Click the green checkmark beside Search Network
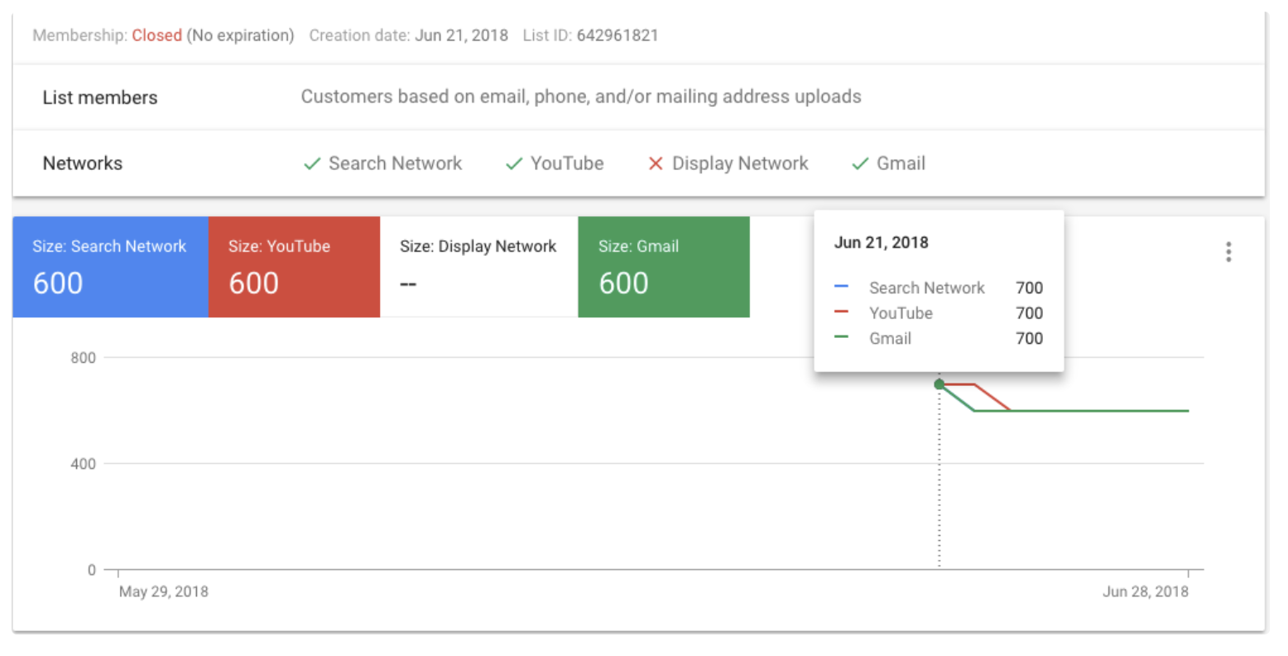The height and width of the screenshot is (656, 1288). pyautogui.click(x=312, y=164)
